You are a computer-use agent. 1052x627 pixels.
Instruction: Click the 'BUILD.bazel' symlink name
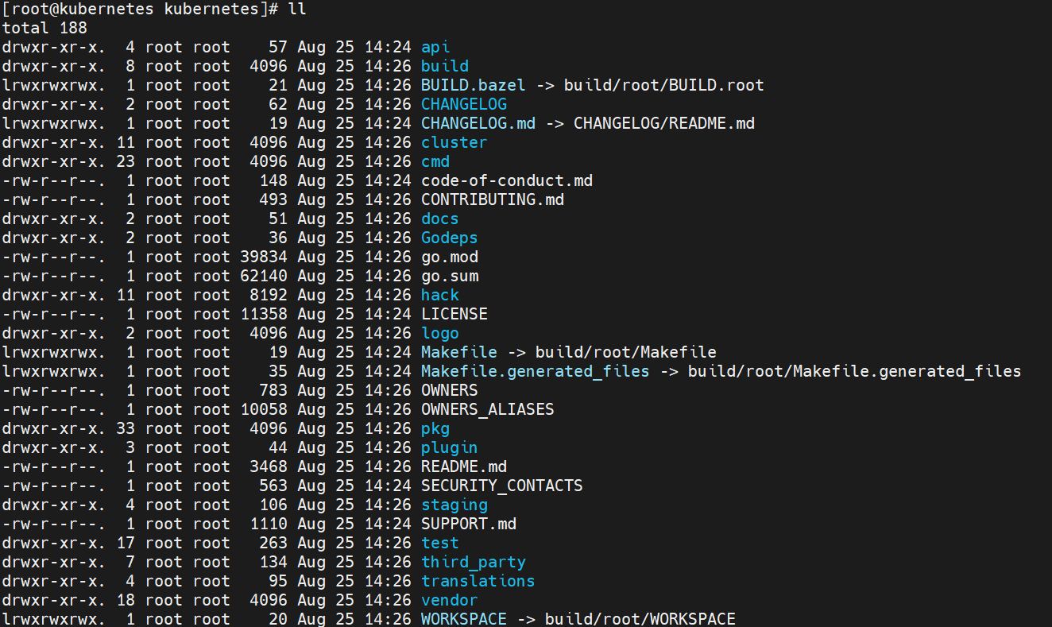point(474,85)
